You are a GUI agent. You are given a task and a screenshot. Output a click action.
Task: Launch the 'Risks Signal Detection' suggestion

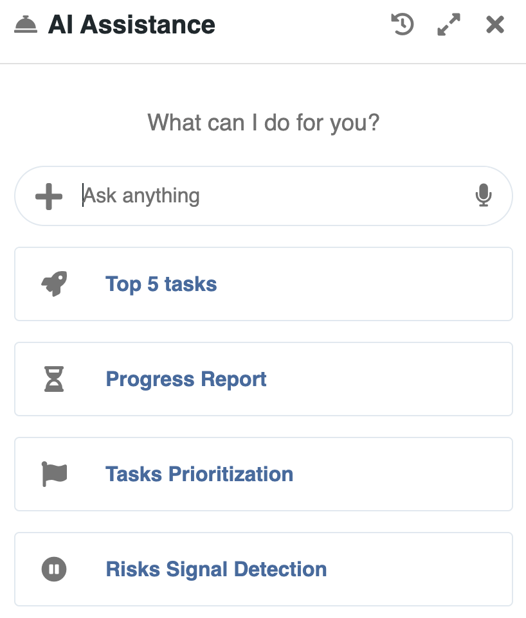(x=216, y=569)
